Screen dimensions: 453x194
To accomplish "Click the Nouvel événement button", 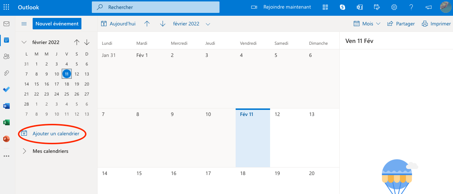I will pyautogui.click(x=57, y=24).
